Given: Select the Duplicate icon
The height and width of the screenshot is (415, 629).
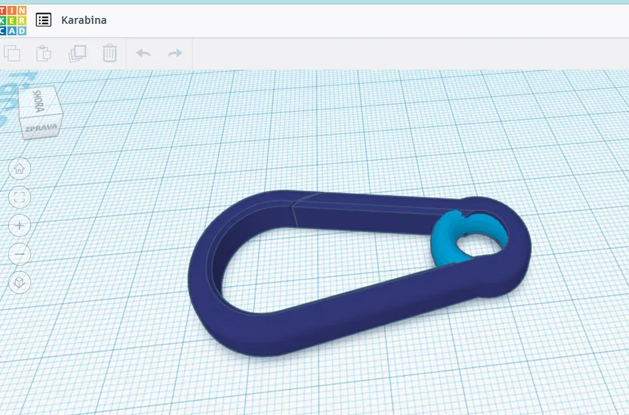Looking at the screenshot, I should pos(78,53).
